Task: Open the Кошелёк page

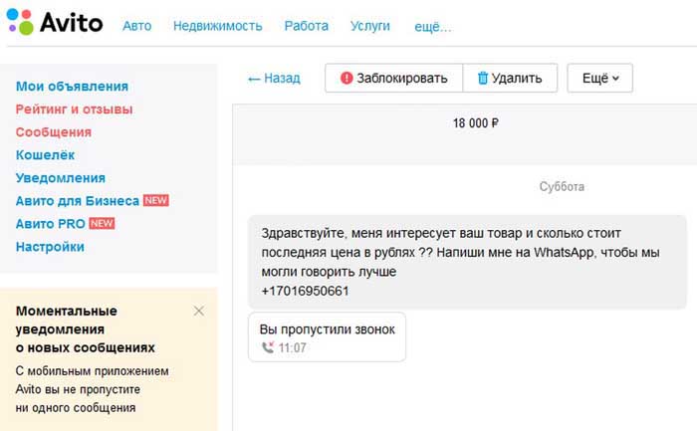Action: click(45, 155)
